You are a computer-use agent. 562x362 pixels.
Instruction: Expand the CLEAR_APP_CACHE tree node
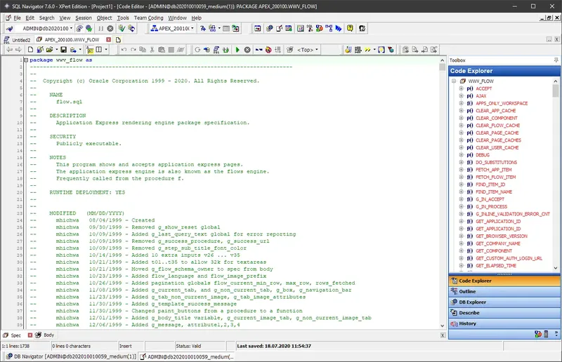click(x=462, y=111)
